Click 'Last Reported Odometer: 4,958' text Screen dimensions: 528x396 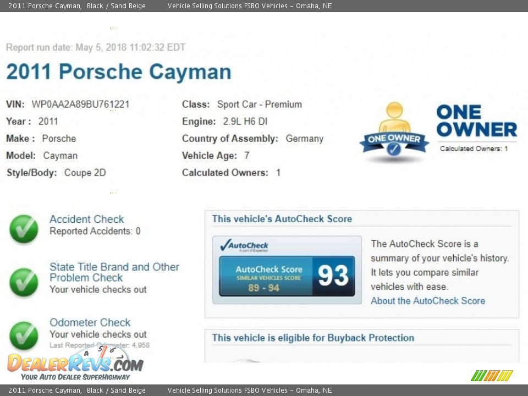coord(100,345)
